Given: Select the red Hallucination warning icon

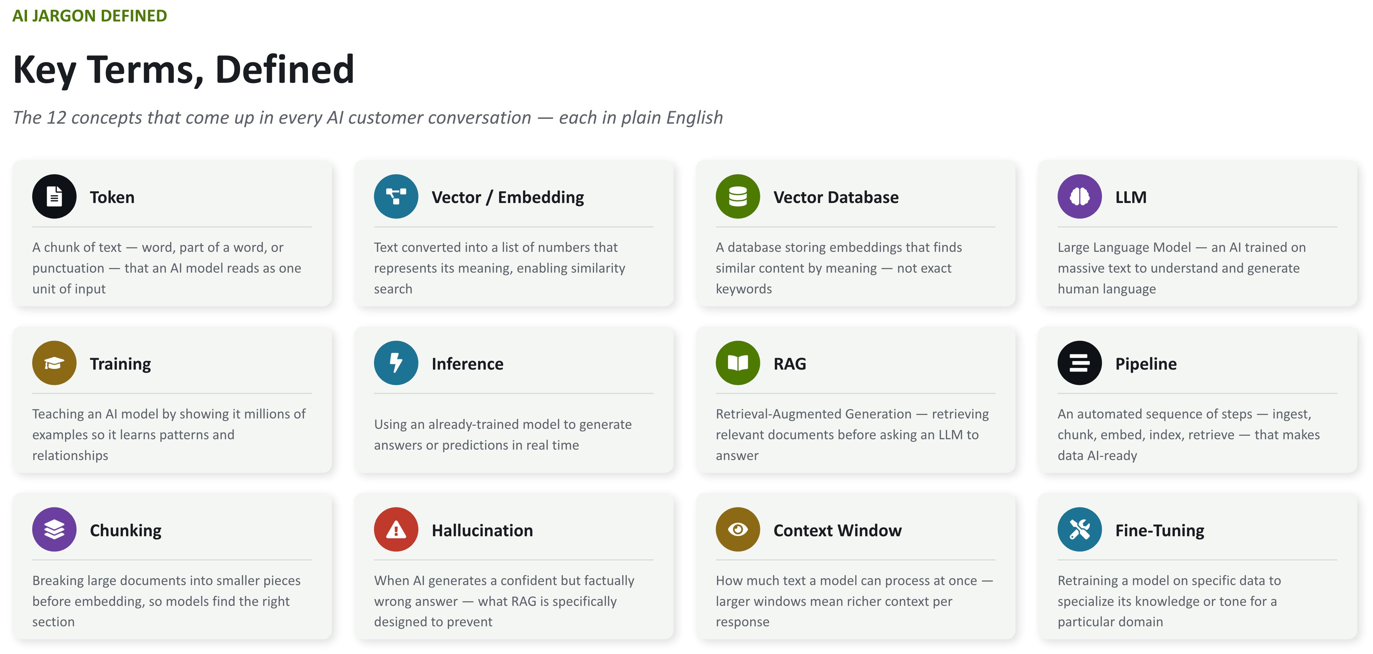Looking at the screenshot, I should point(396,529).
